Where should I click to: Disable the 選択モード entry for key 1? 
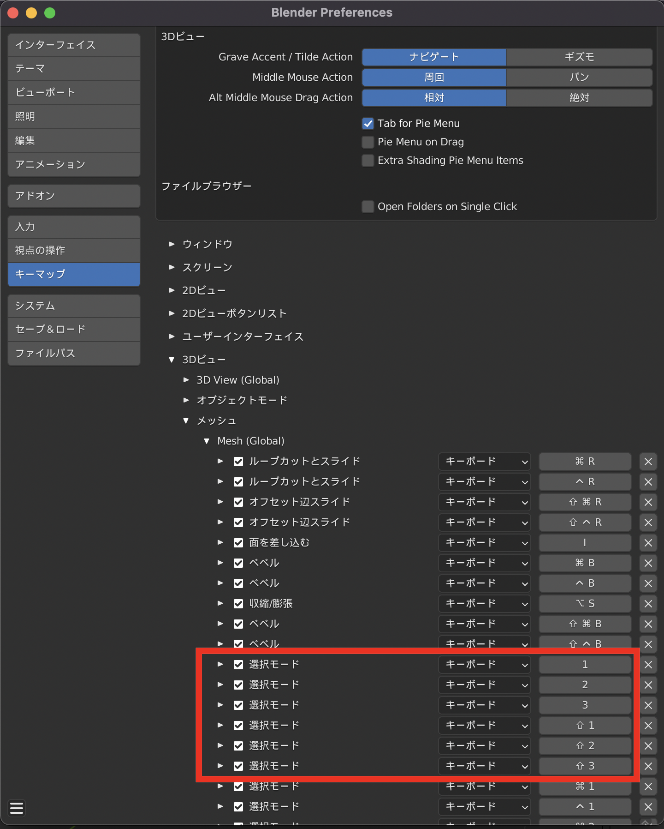[238, 665]
